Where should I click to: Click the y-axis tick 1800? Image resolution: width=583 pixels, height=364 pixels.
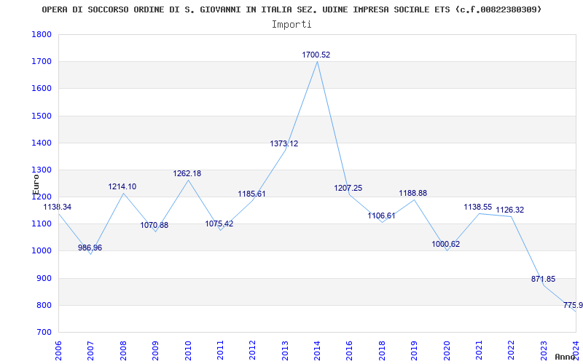coord(42,34)
